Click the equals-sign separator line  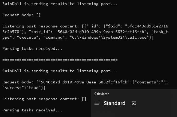pyautogui.click(x=60, y=60)
